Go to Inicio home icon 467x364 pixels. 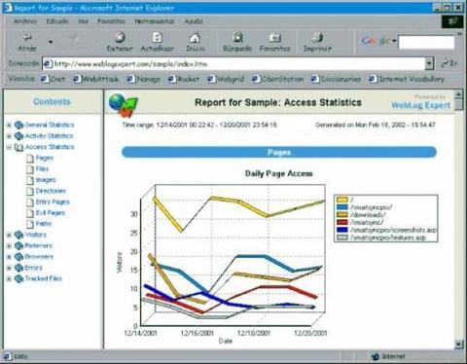(195, 38)
